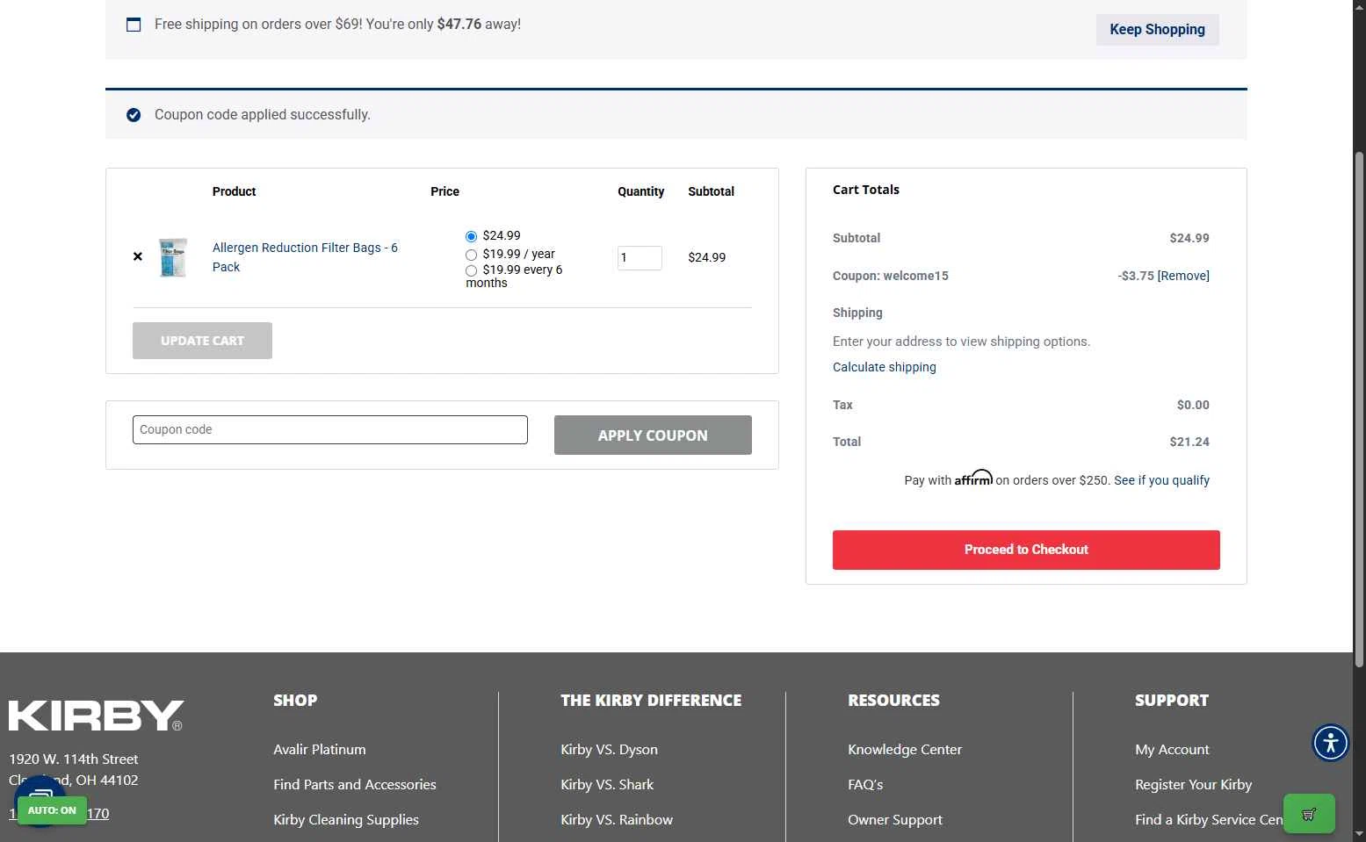1366x842 pixels.
Task: Select the $24.99 one-time price option
Action: 471,236
